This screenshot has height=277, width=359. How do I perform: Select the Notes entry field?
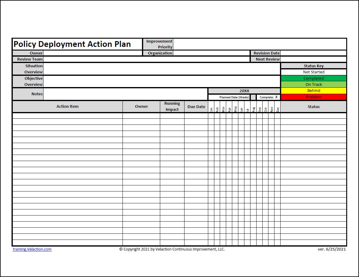click(x=125, y=94)
